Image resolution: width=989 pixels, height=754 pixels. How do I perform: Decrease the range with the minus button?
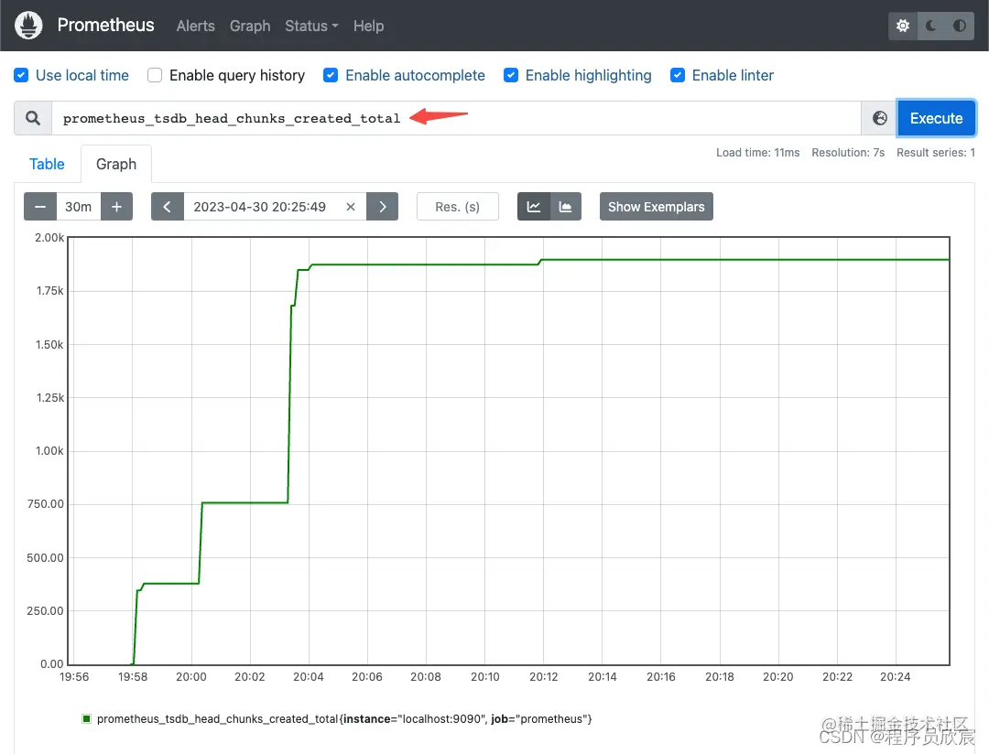coord(40,207)
